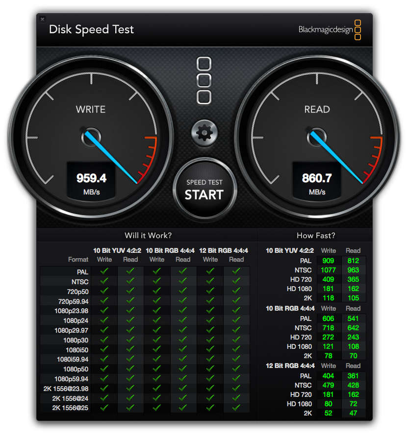
Task: Click the 409 HD 720 write value
Action: tap(329, 279)
